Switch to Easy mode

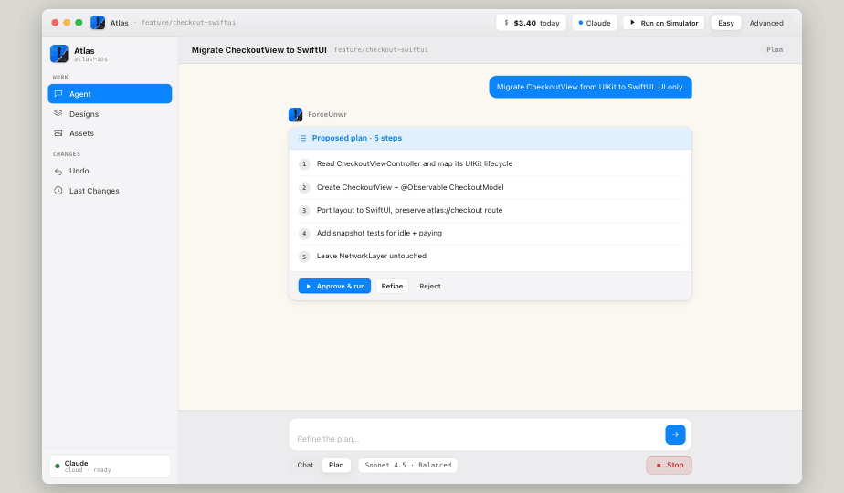pyautogui.click(x=725, y=23)
